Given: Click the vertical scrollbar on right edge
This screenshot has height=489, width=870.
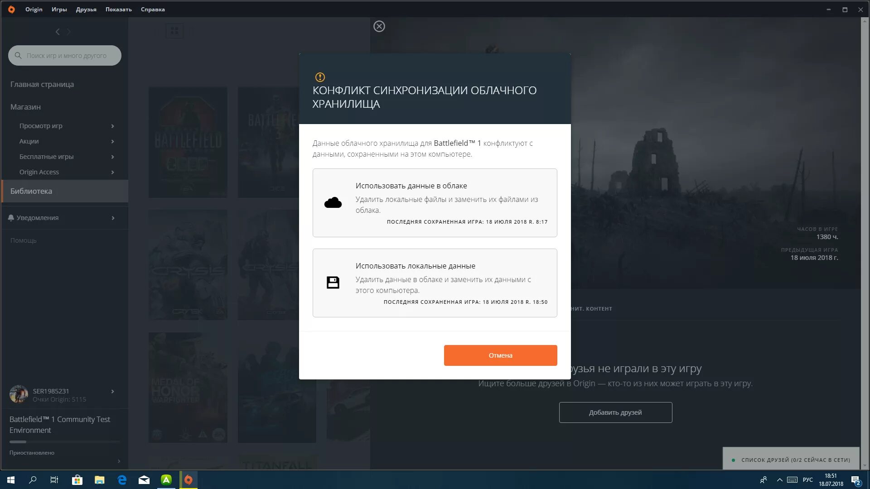Looking at the screenshot, I should coord(865,244).
